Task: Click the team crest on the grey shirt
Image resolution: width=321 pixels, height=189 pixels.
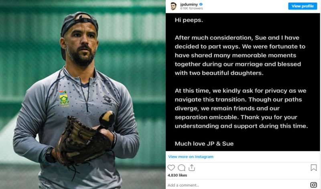Action: point(63,98)
